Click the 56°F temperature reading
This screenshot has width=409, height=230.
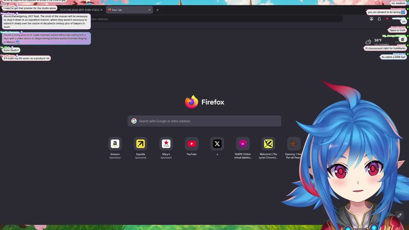[378, 40]
